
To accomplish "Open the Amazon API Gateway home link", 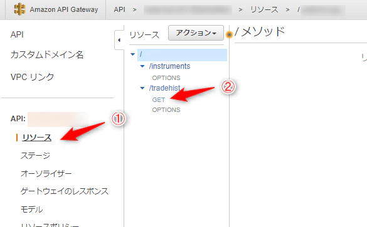I will coord(63,9).
